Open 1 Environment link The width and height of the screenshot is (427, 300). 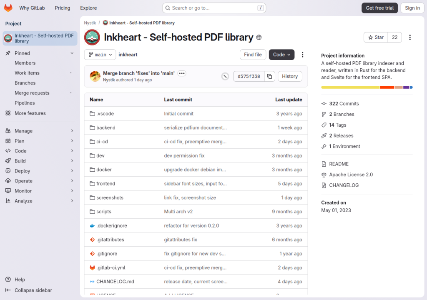[x=344, y=147]
